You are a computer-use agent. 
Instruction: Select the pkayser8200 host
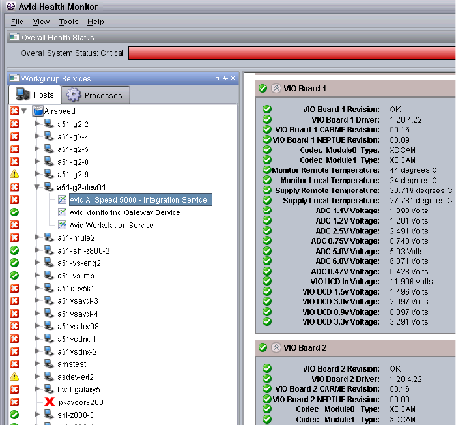[81, 402]
